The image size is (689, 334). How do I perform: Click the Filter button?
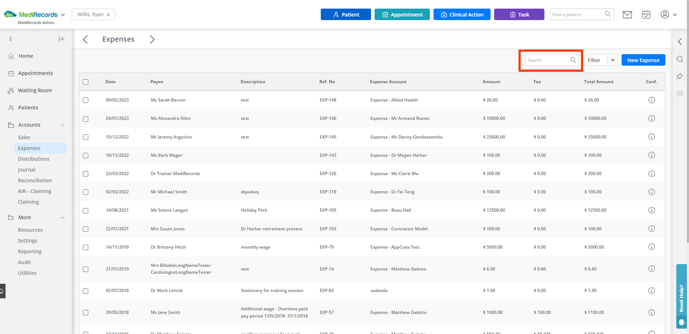[x=594, y=60]
